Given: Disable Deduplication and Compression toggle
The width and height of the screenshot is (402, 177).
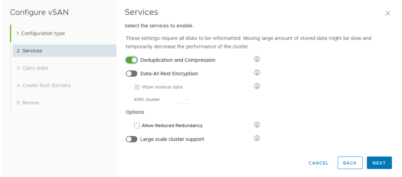Looking at the screenshot, I should [132, 60].
